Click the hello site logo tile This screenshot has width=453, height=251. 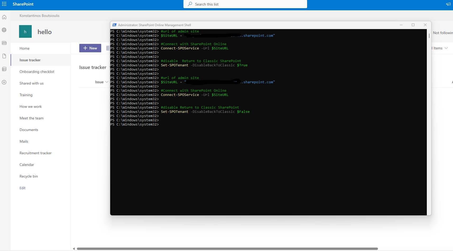25,31
